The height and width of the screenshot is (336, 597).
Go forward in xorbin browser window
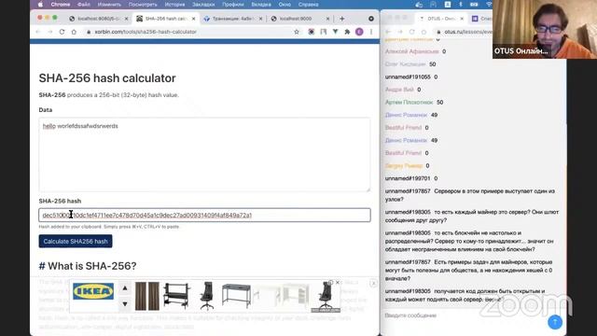point(50,32)
